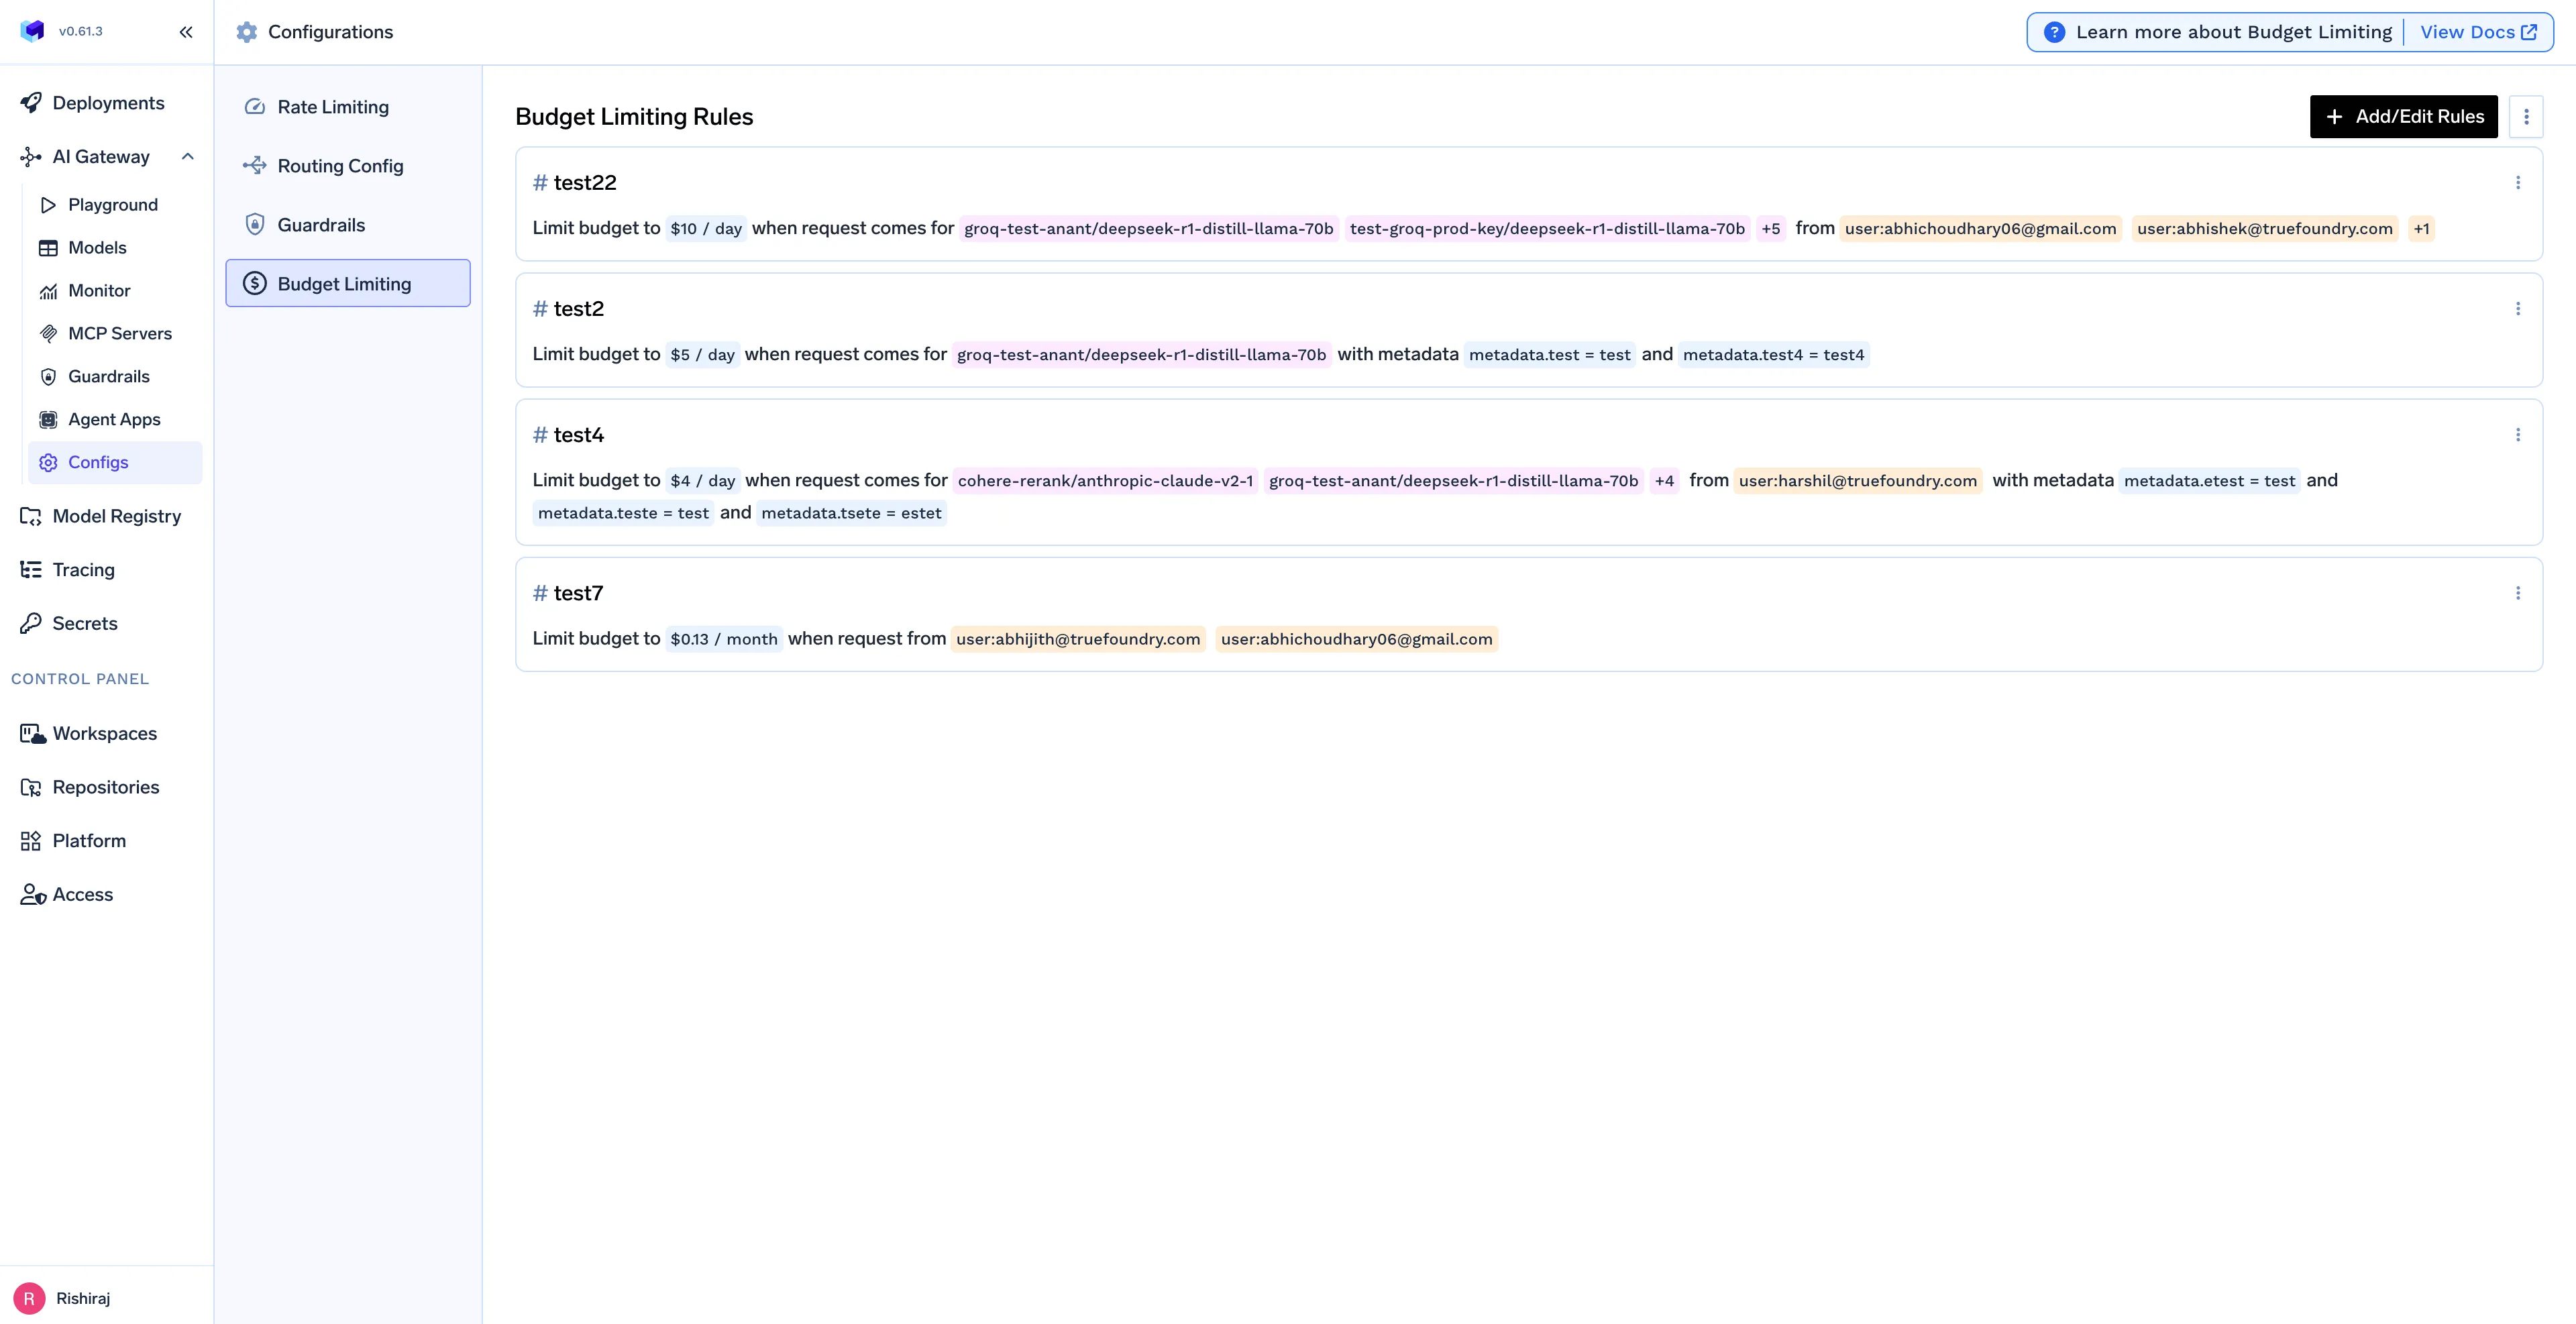The image size is (2576, 1324).
Task: Open options menu for test22 rule
Action: pyautogui.click(x=2517, y=183)
